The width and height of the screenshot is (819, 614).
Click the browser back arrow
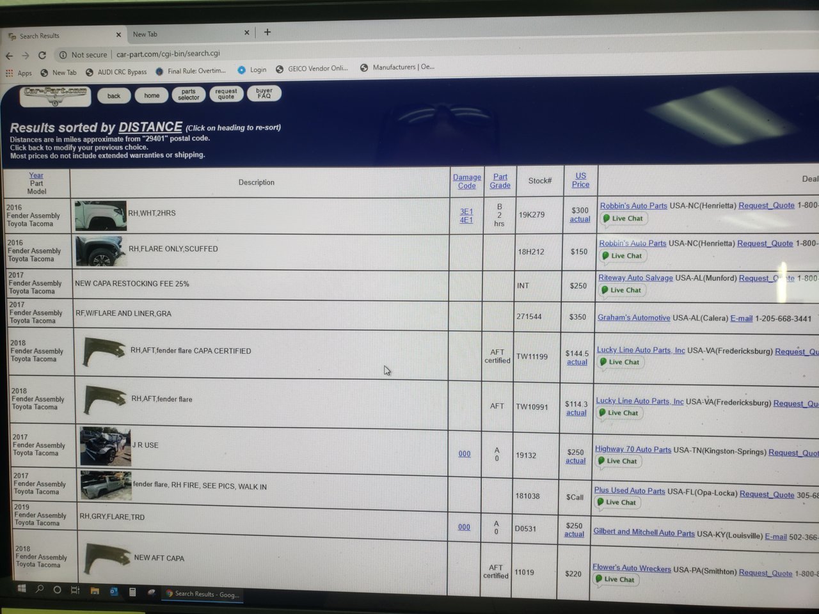tap(9, 56)
